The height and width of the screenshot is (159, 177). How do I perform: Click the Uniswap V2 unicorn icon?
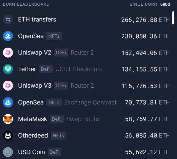pos(8,53)
